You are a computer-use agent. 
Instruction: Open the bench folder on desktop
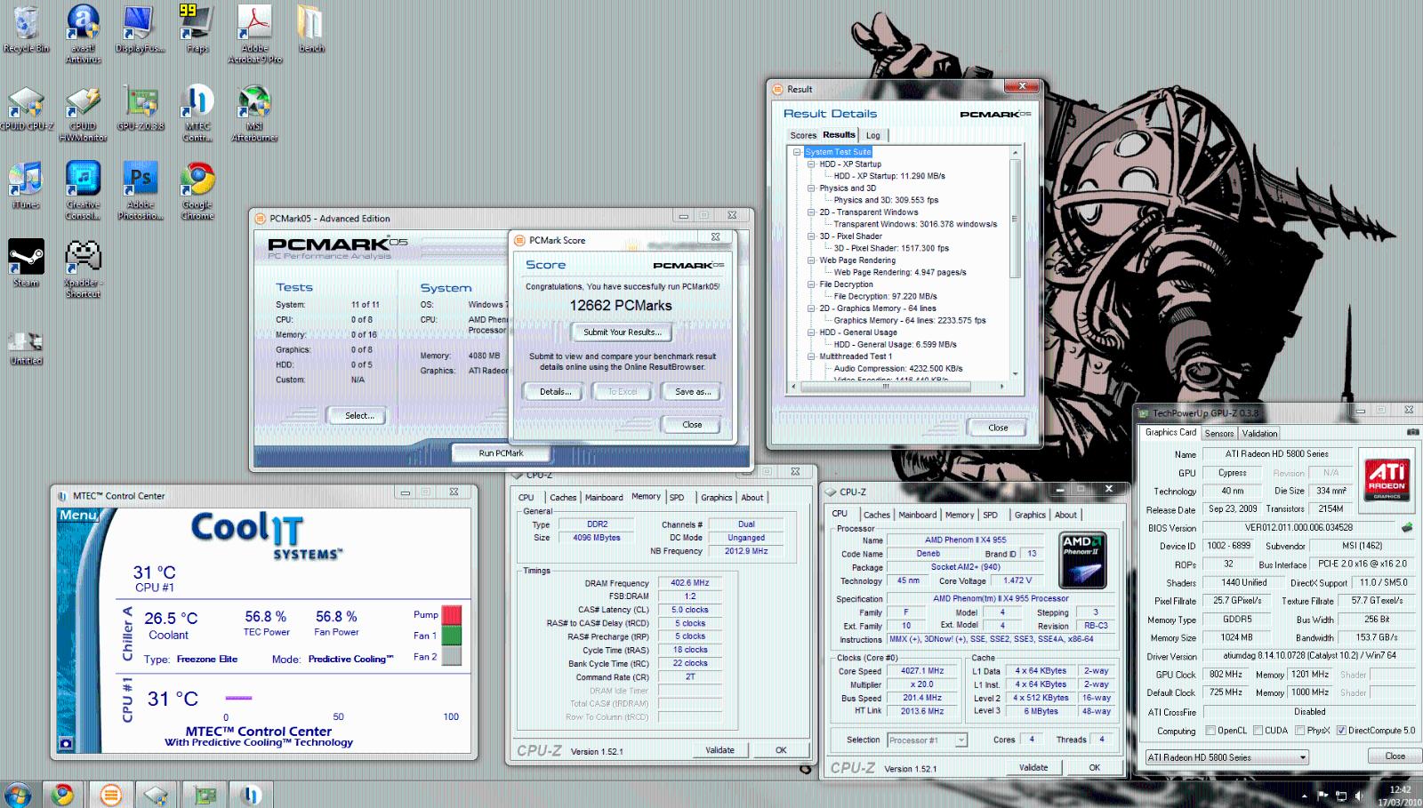pyautogui.click(x=311, y=30)
